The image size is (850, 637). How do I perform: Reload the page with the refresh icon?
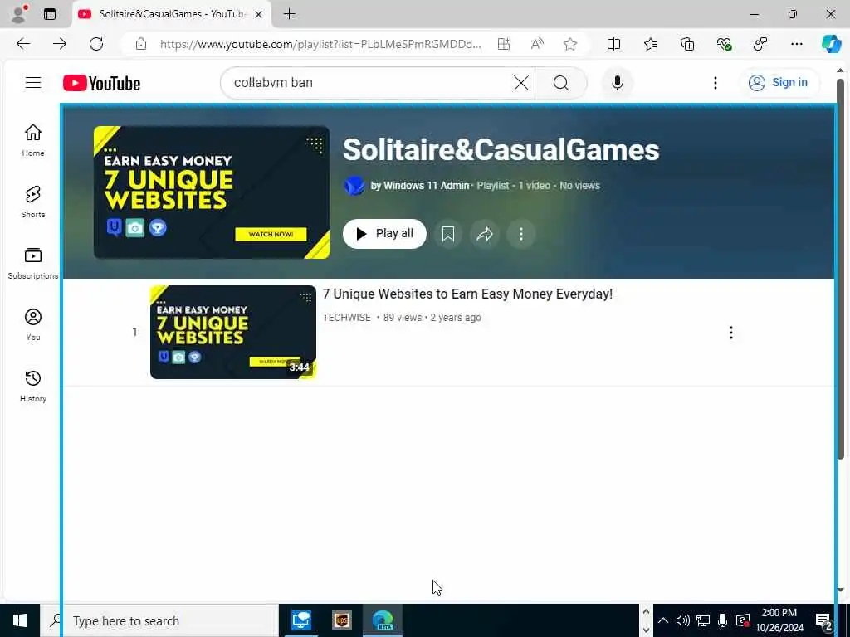click(x=96, y=44)
